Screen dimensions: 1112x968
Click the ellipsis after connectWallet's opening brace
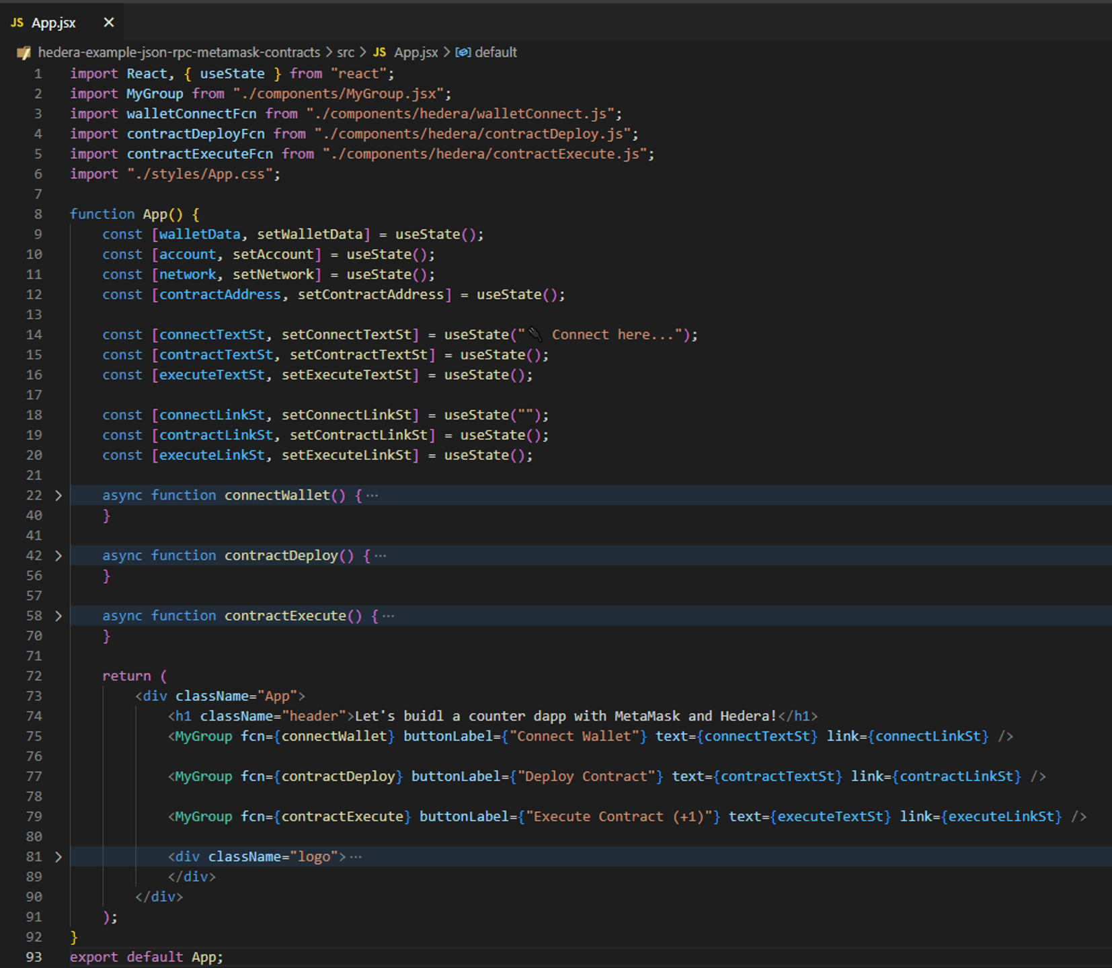[372, 496]
